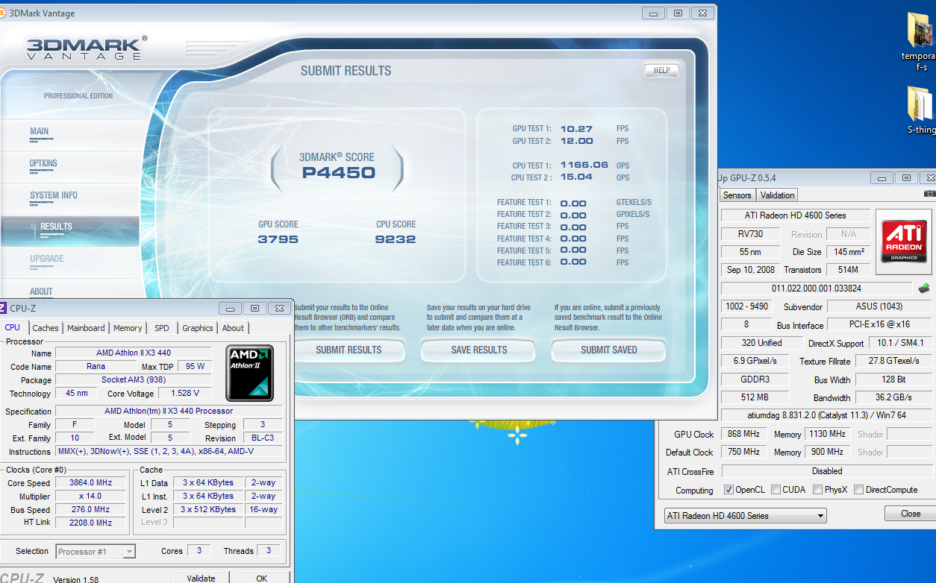The image size is (936, 583).
Task: Click the P4450 3DMark score
Action: click(x=339, y=173)
